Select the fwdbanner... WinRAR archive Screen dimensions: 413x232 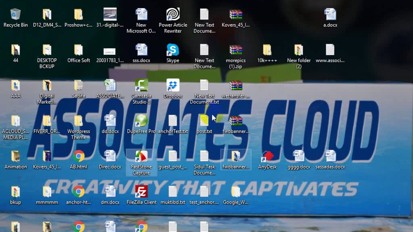[236, 124]
